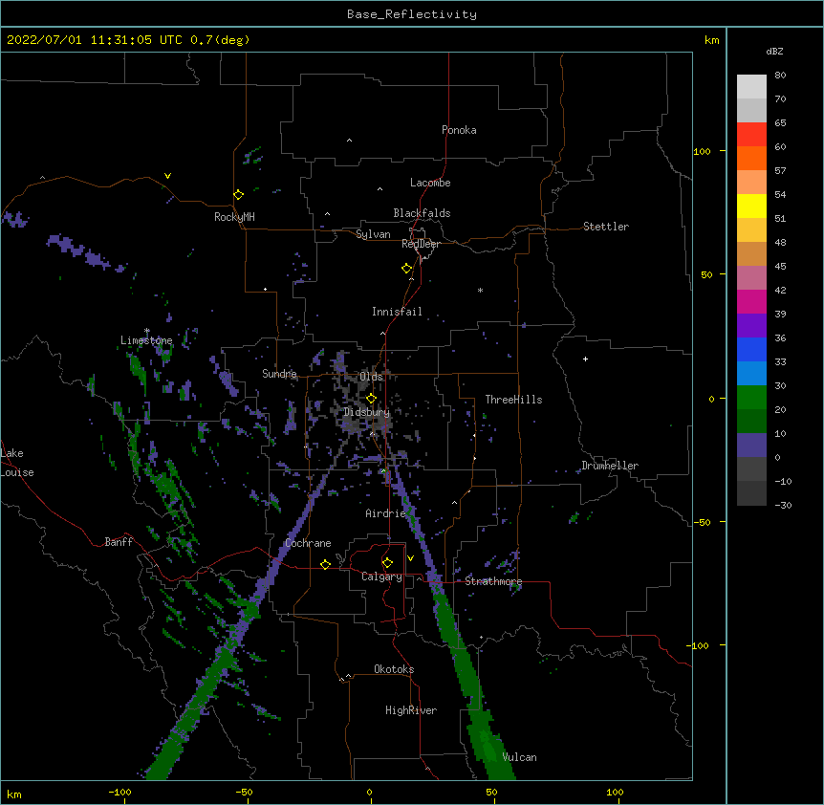Click the -100 tick on the bottom axis
This screenshot has height=805, width=824.
tap(119, 792)
